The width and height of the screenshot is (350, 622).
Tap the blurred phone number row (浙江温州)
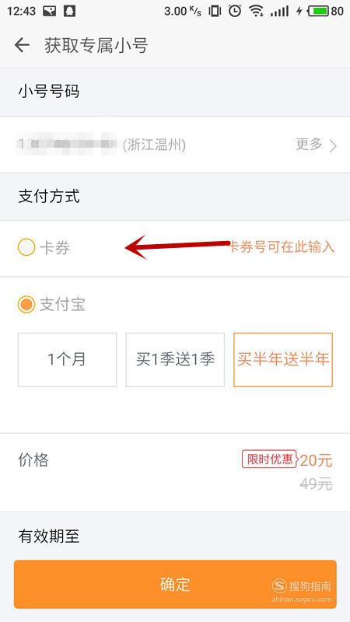pos(175,145)
